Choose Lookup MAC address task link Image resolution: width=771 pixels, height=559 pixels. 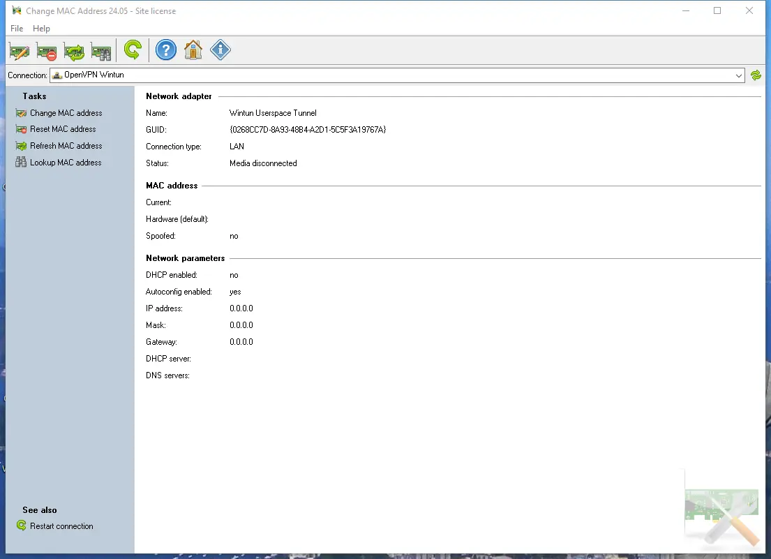(66, 162)
